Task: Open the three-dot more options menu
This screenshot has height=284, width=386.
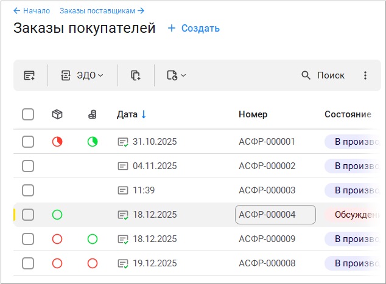Action: pyautogui.click(x=365, y=75)
